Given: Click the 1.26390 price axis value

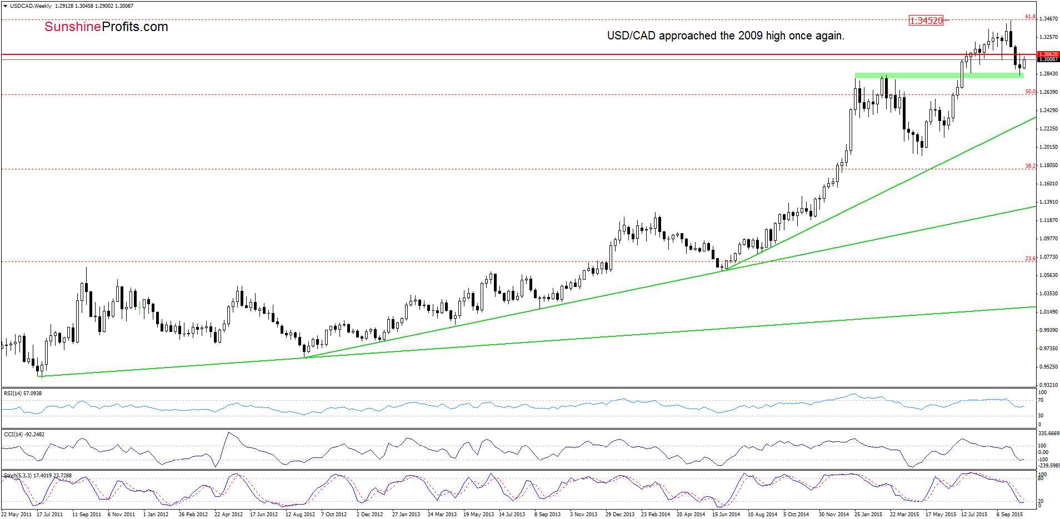Looking at the screenshot, I should tap(1048, 92).
